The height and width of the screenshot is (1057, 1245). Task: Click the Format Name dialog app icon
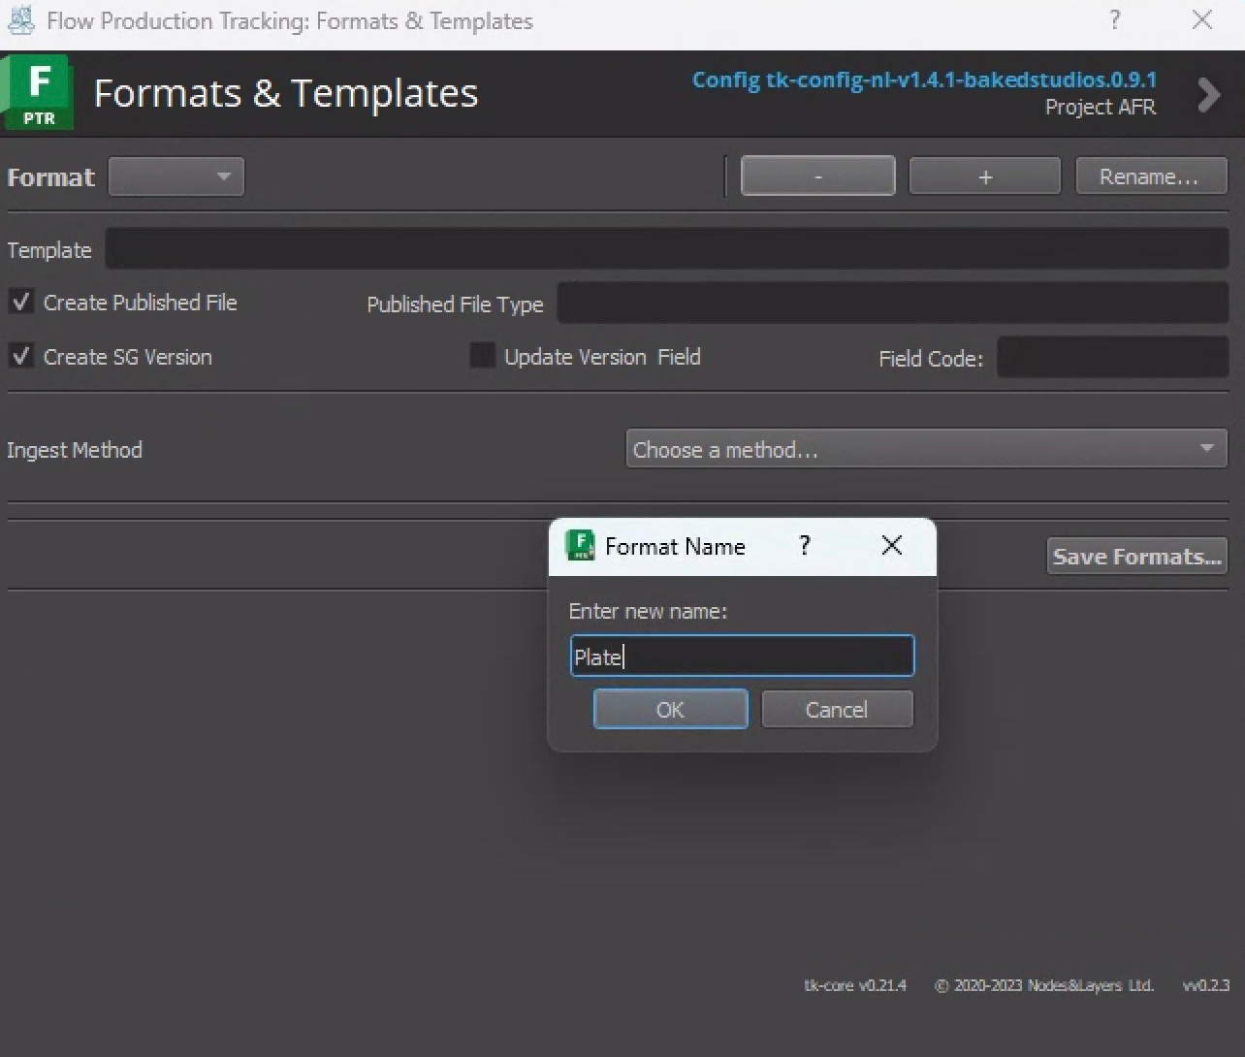click(580, 546)
